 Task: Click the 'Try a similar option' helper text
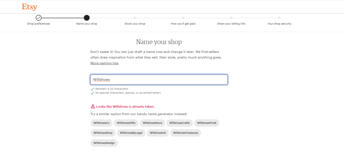click(139, 114)
